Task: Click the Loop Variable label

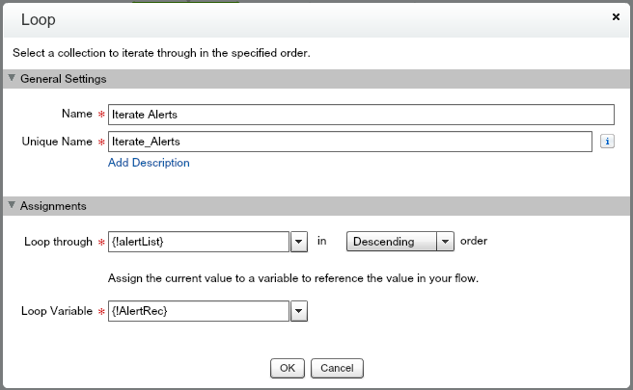Action: [57, 311]
